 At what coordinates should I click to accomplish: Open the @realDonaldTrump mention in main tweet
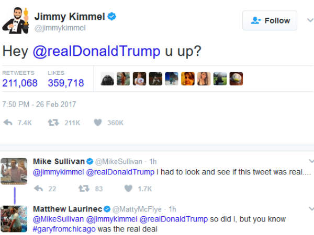(95, 51)
